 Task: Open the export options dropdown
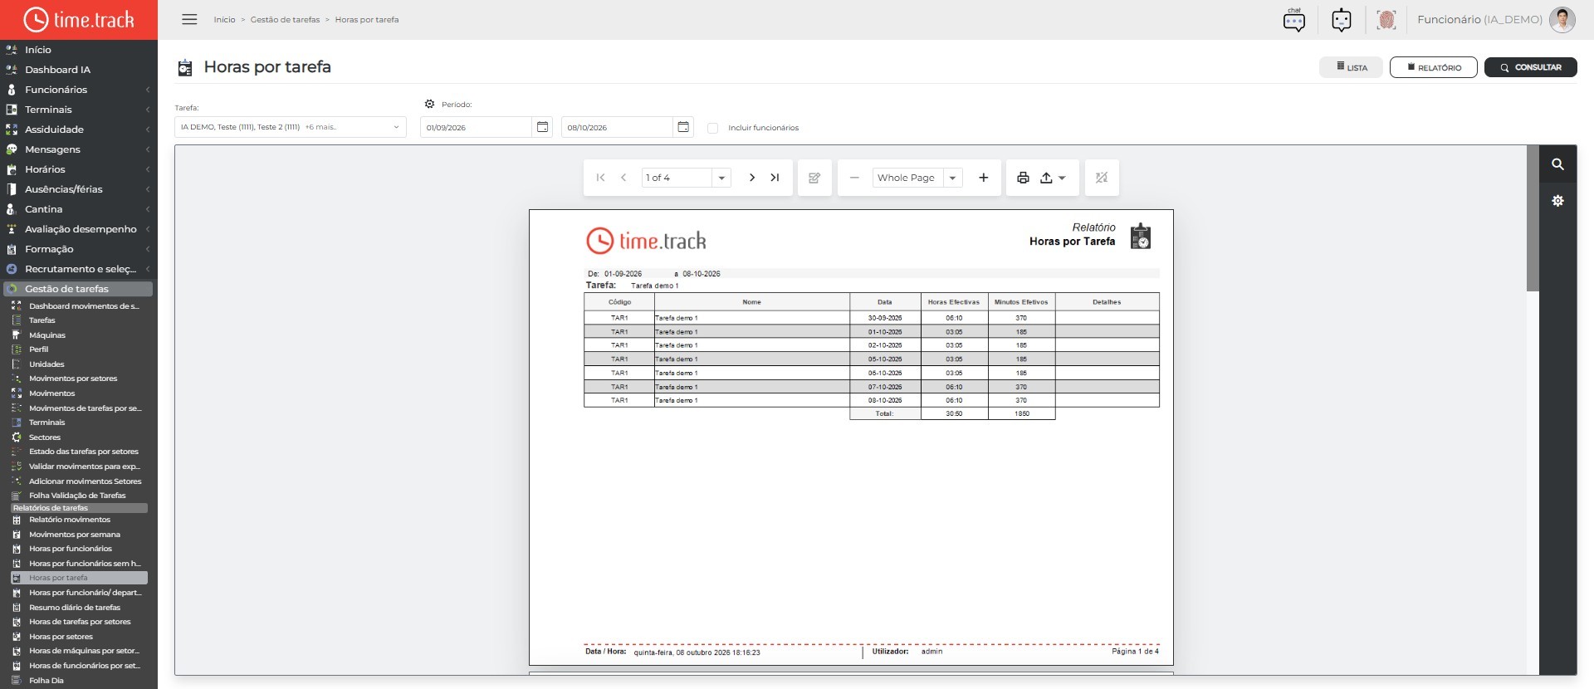pyautogui.click(x=1053, y=178)
